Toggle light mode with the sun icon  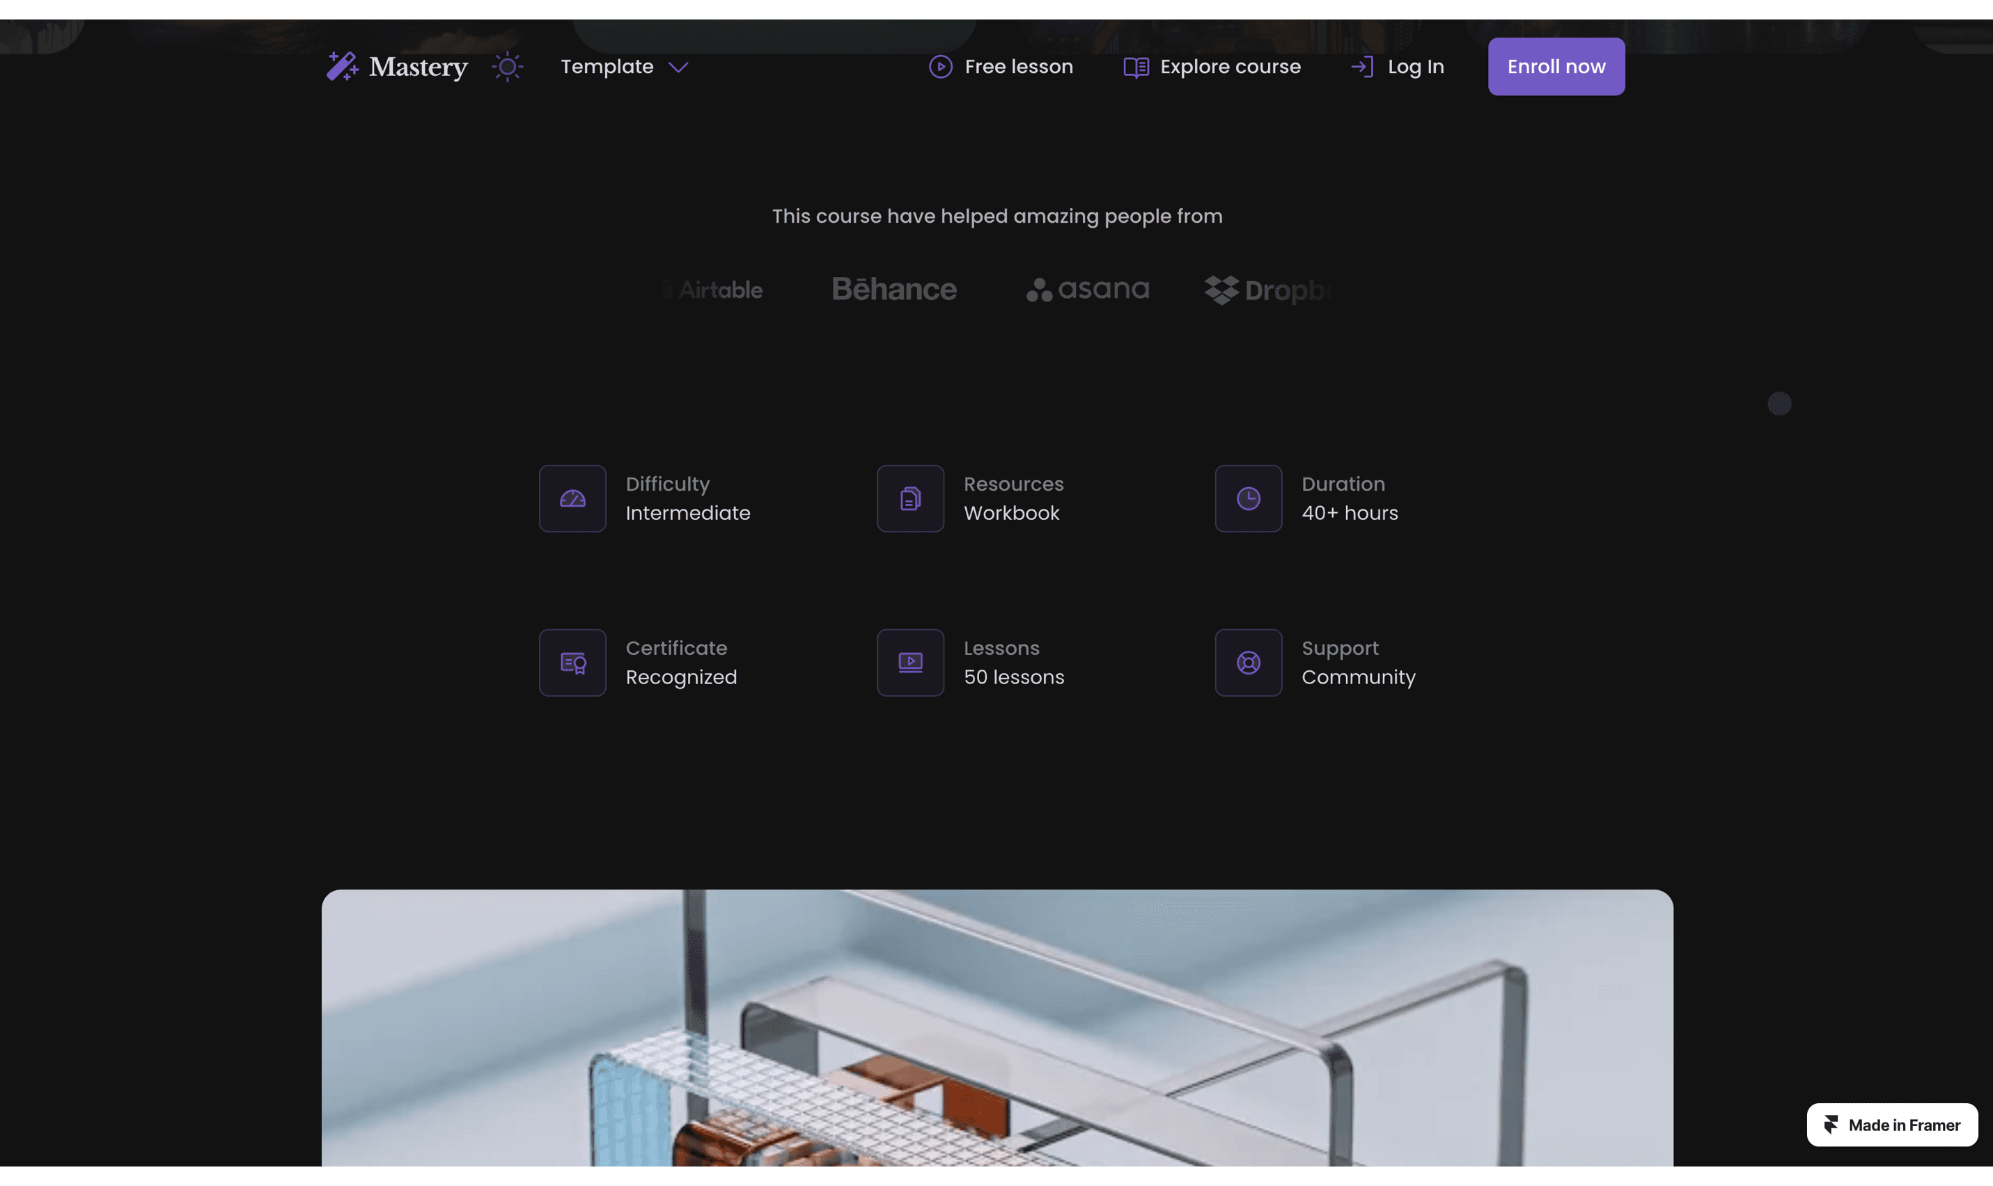coord(507,66)
